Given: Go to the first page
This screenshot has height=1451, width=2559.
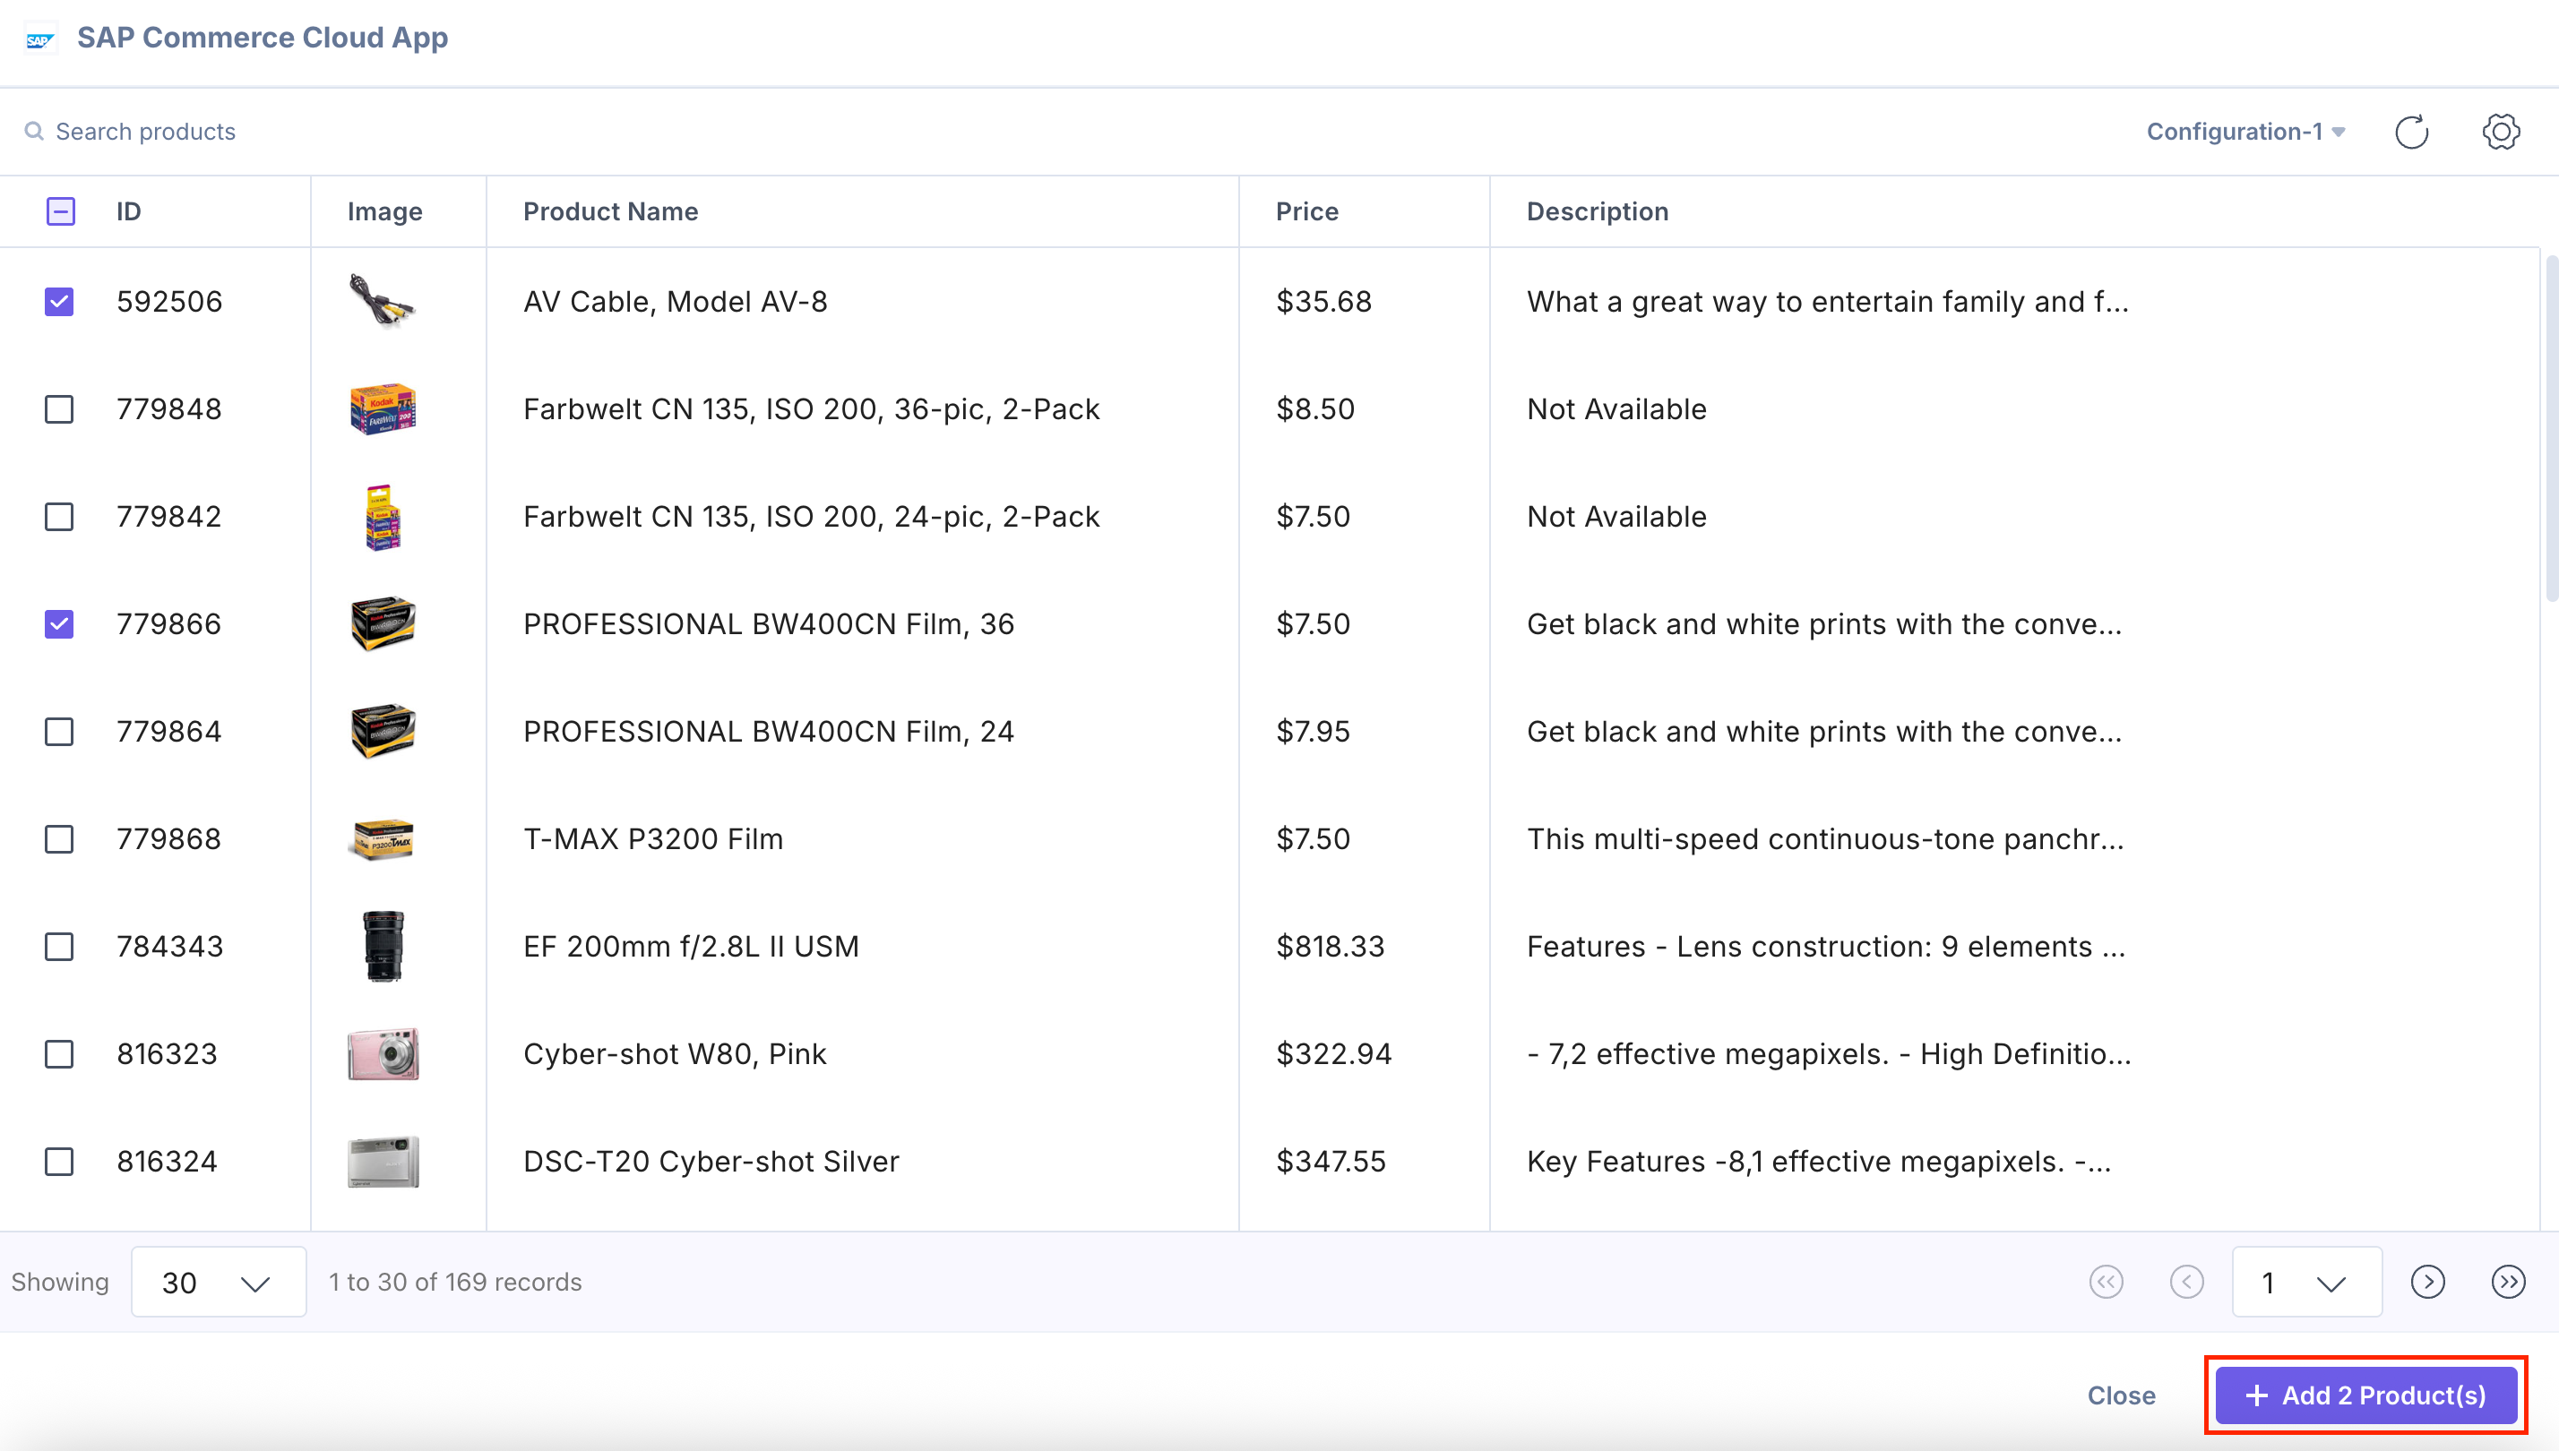Looking at the screenshot, I should pyautogui.click(x=2106, y=1282).
